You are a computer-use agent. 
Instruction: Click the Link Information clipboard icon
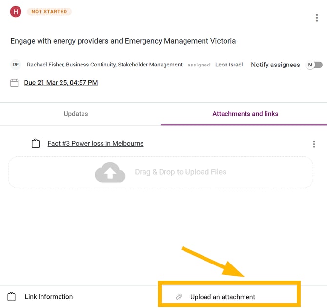pyautogui.click(x=12, y=297)
